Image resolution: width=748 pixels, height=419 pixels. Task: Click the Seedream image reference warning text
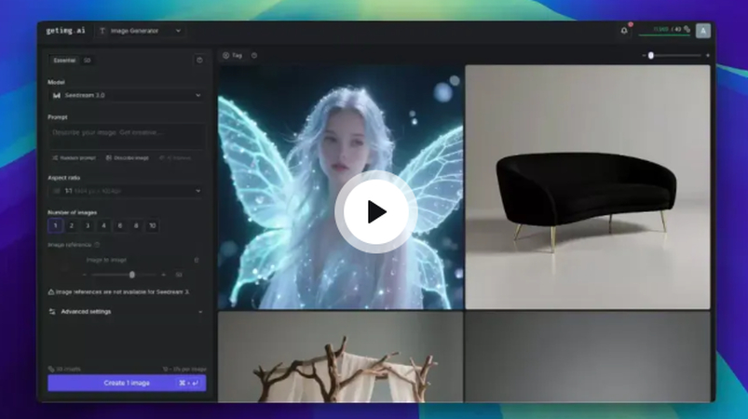123,291
